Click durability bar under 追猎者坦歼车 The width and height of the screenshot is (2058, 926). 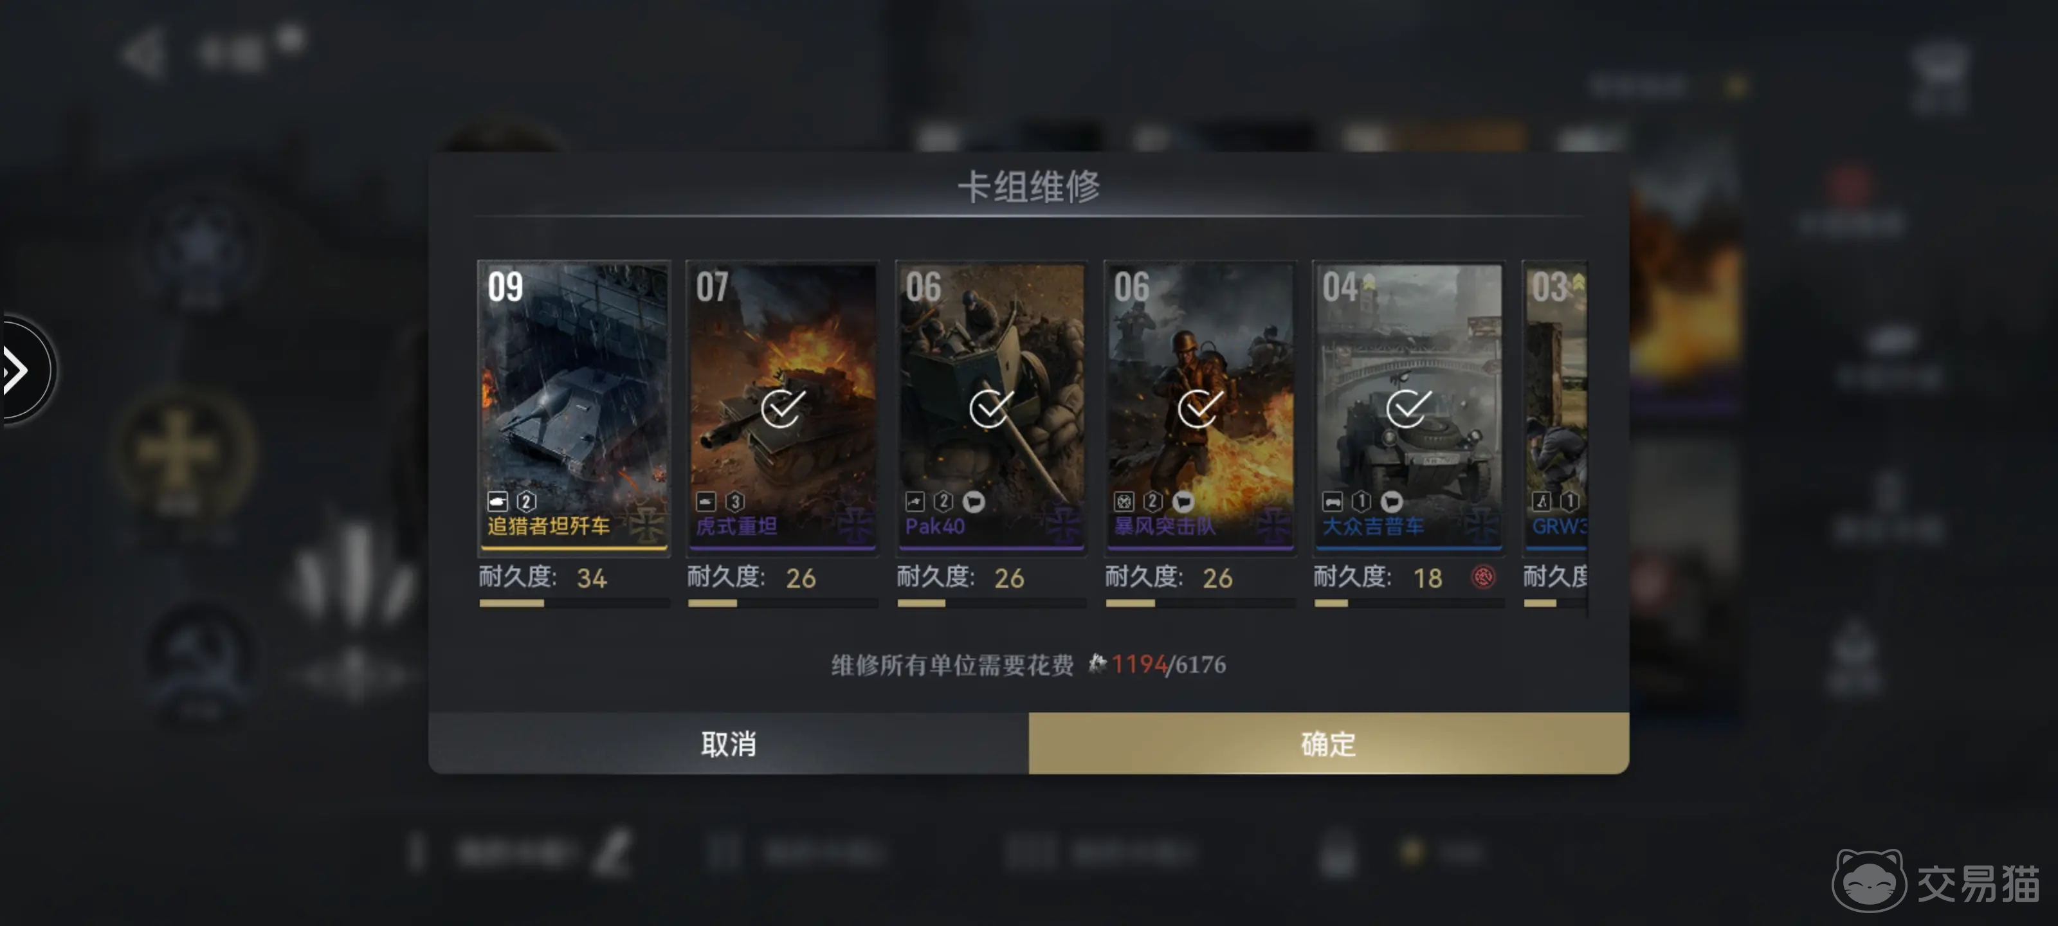point(574,603)
